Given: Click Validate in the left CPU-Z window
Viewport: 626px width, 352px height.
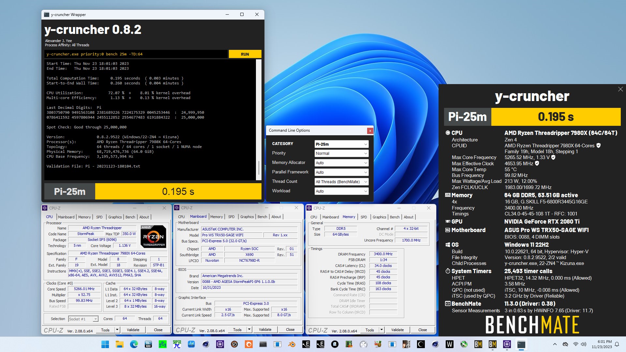Looking at the screenshot, I should coord(133,330).
